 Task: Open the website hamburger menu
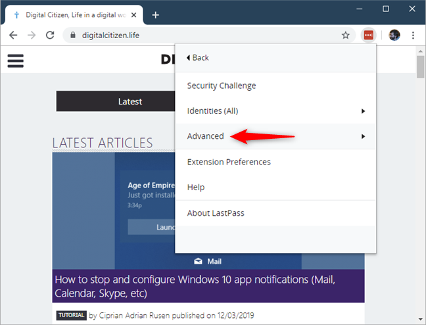[16, 61]
